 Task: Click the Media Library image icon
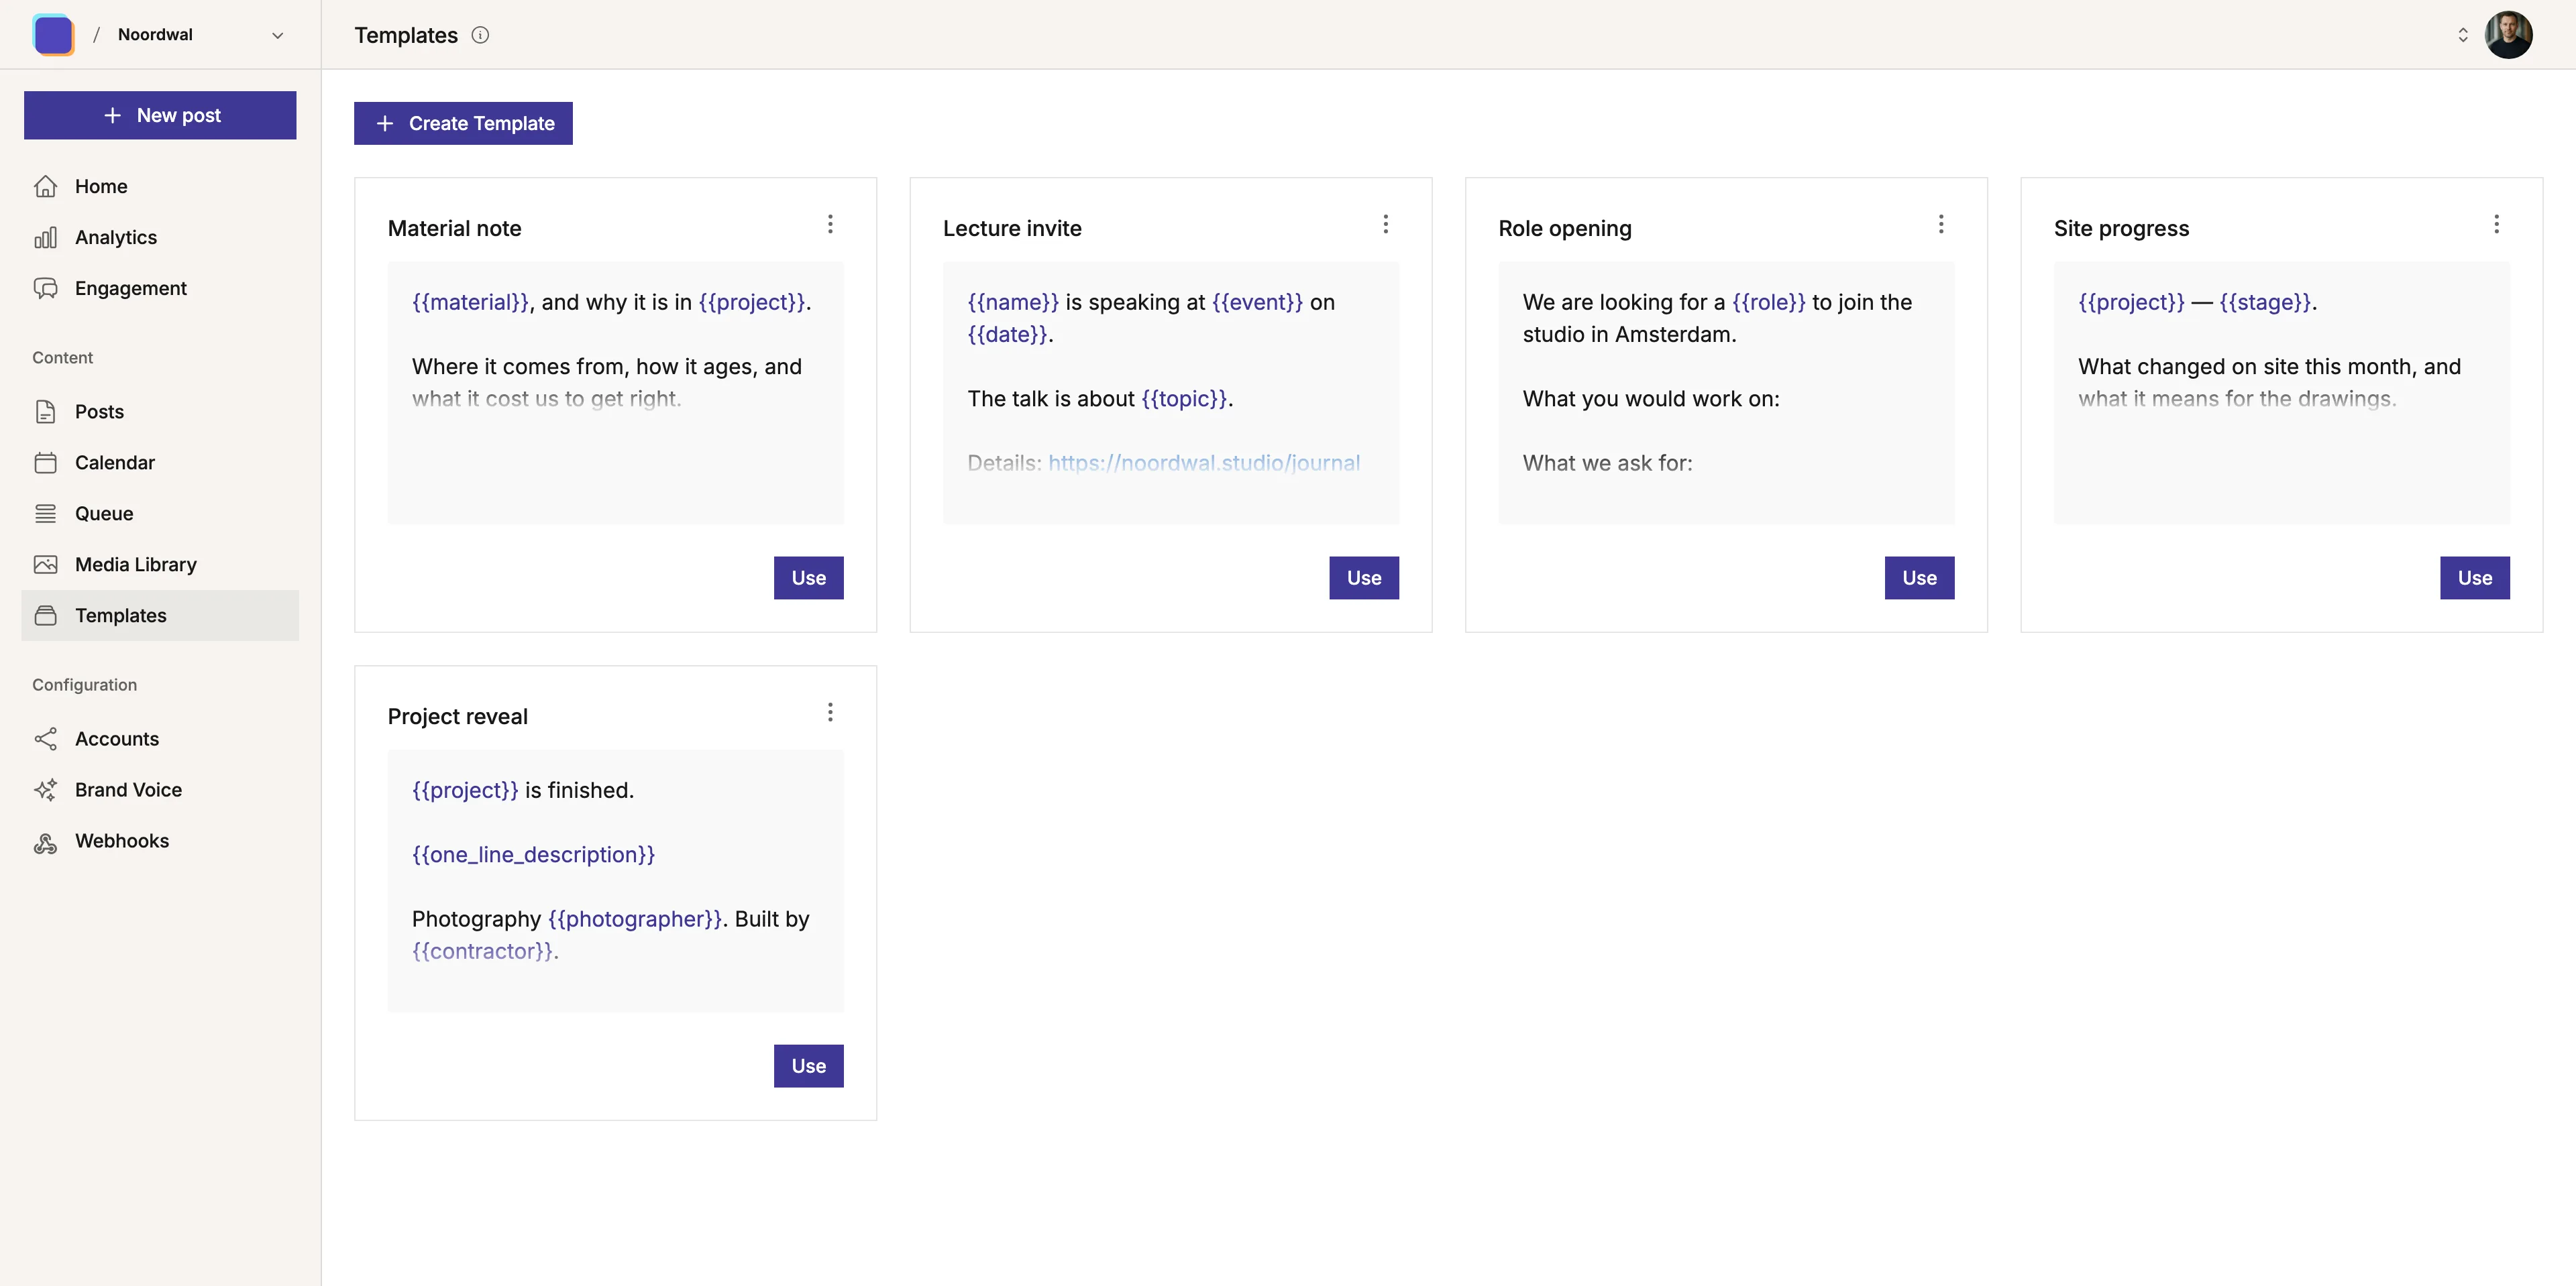[46, 565]
